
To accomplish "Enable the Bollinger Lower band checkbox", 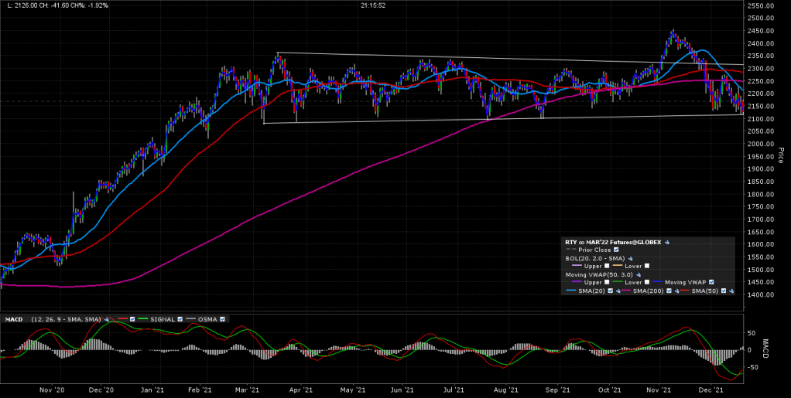I will click(647, 266).
